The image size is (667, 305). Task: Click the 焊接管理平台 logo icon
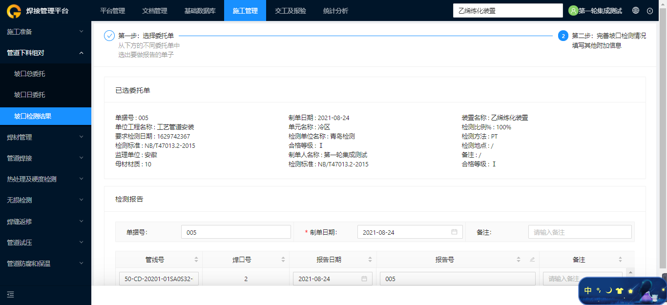14,10
